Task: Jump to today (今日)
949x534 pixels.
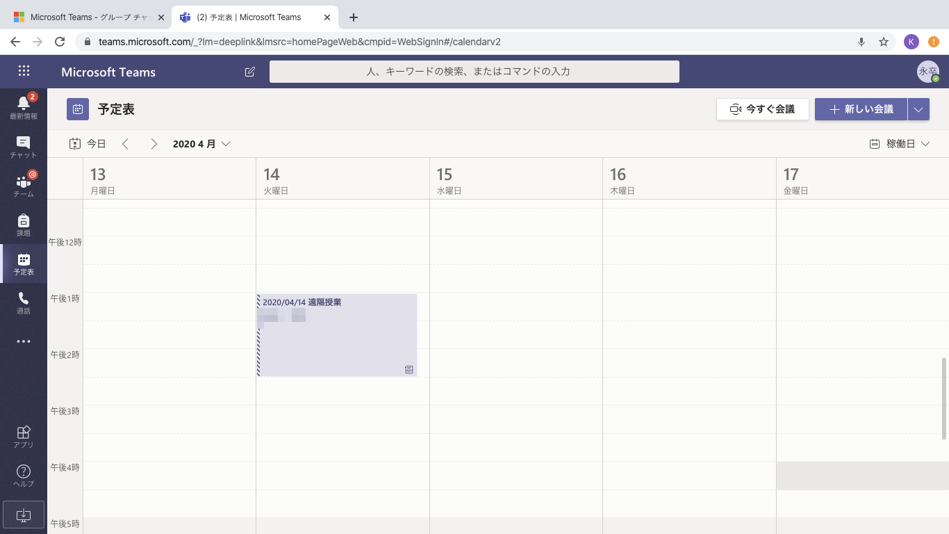Action: click(88, 144)
